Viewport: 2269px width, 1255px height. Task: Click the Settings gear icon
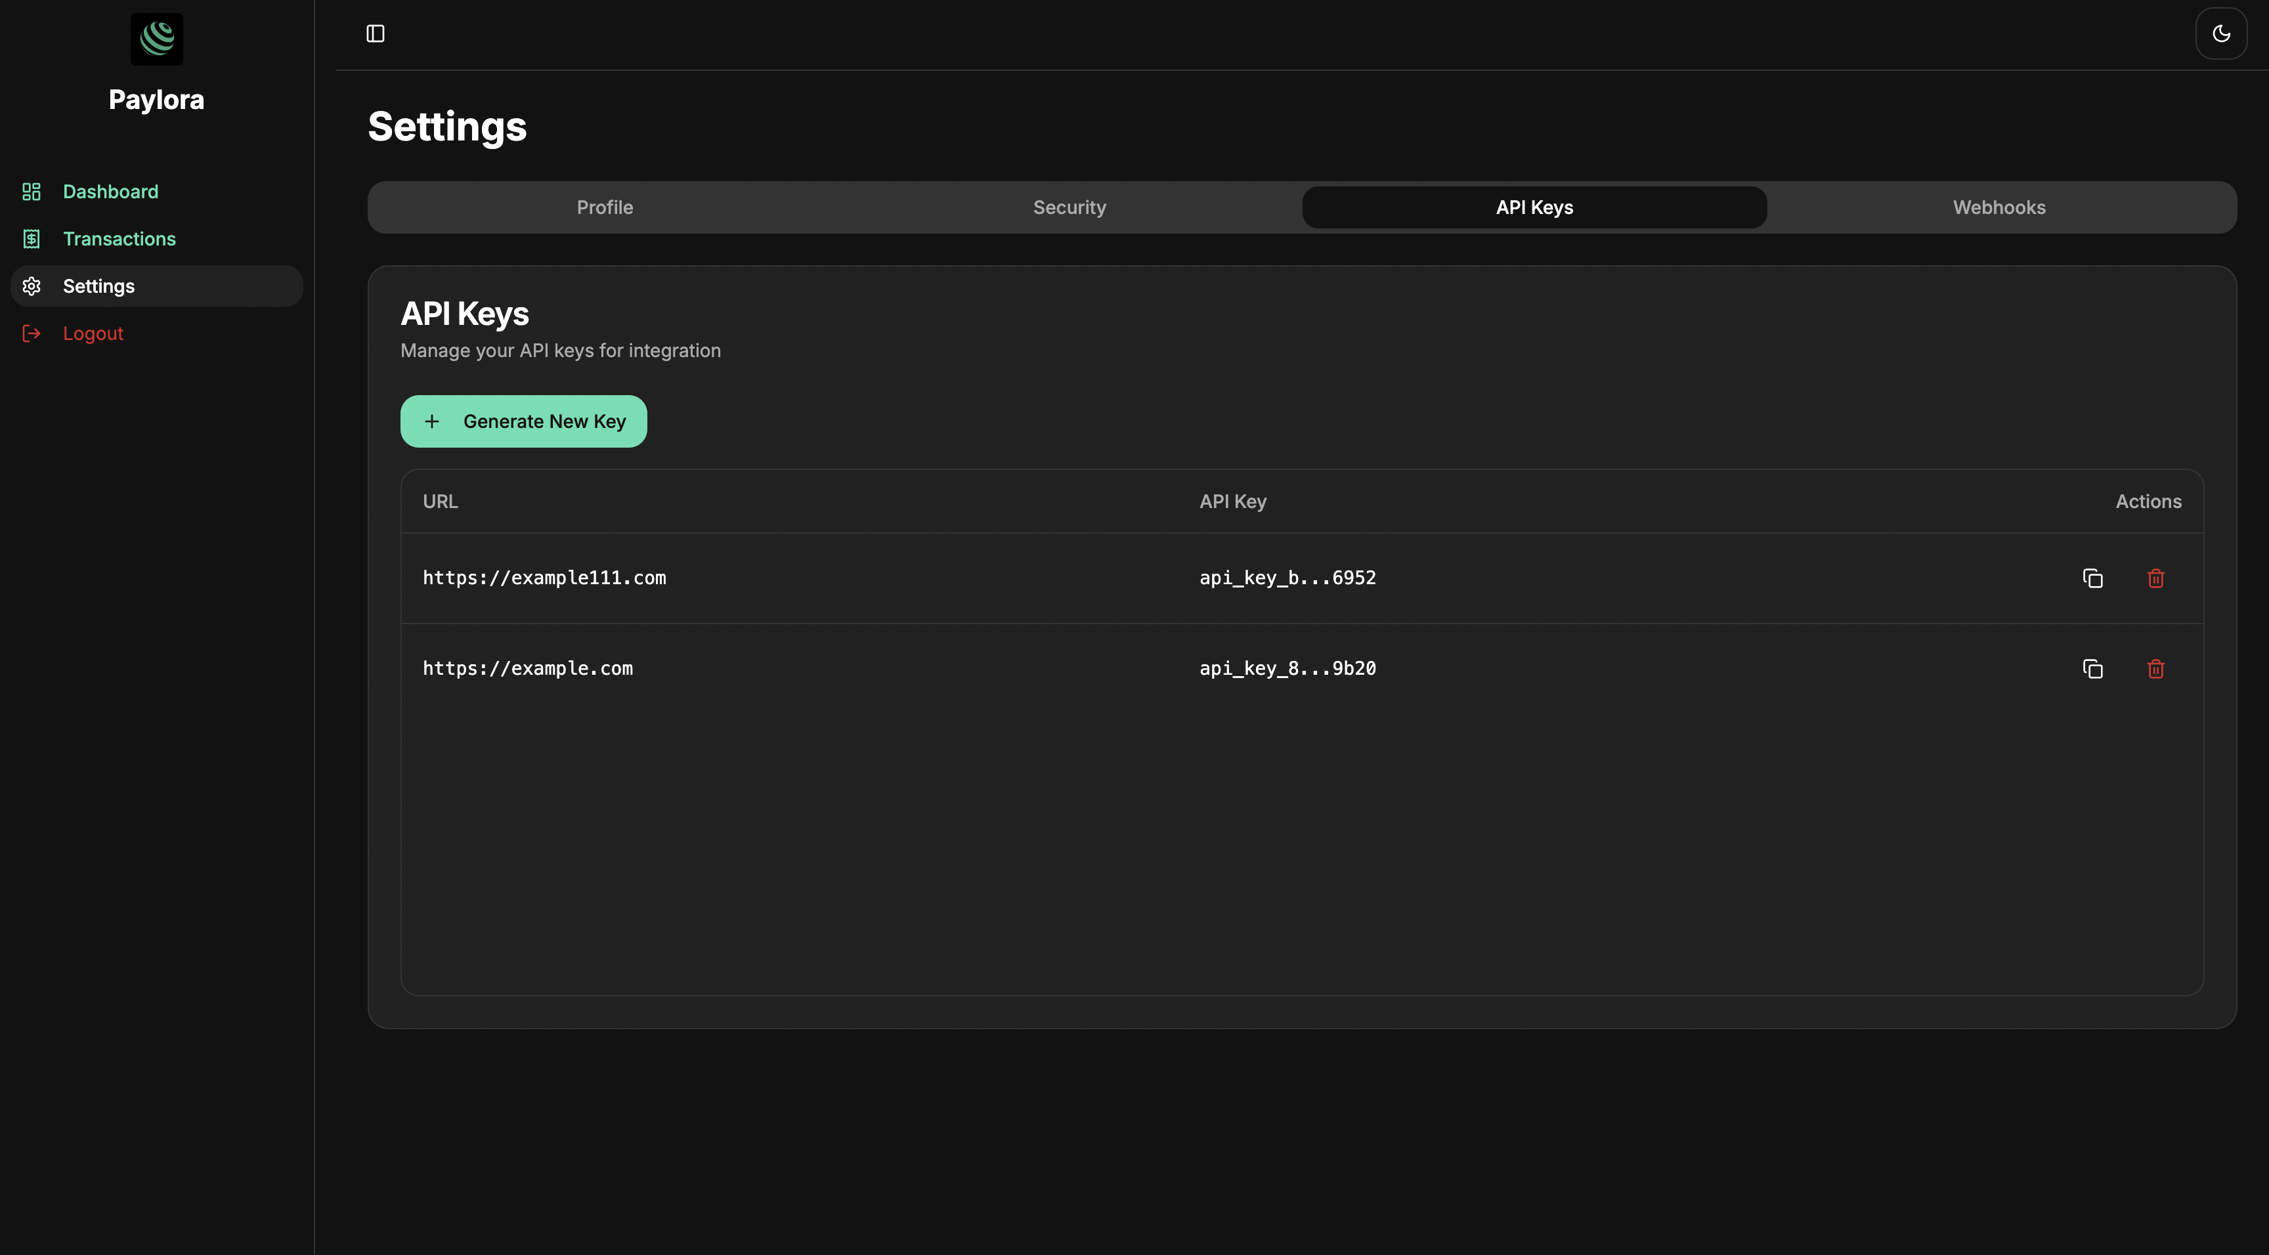pos(32,286)
